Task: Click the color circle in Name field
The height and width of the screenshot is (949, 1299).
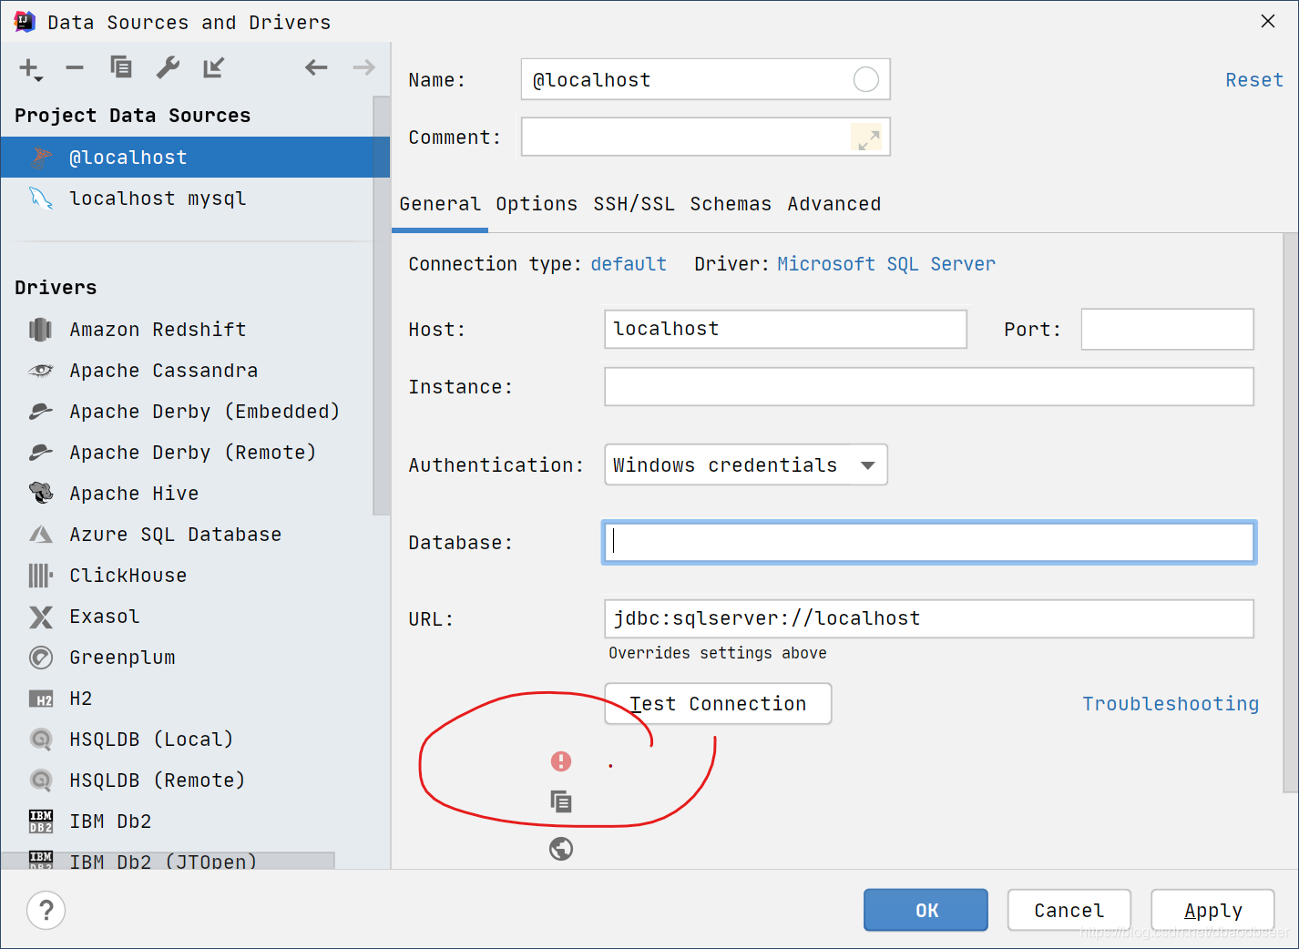Action: pyautogui.click(x=865, y=80)
